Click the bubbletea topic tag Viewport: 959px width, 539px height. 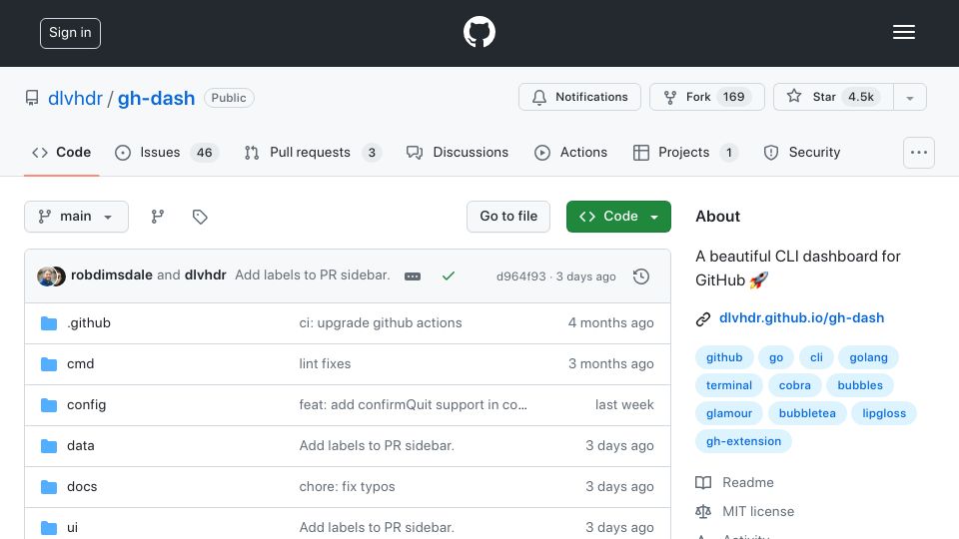point(807,413)
